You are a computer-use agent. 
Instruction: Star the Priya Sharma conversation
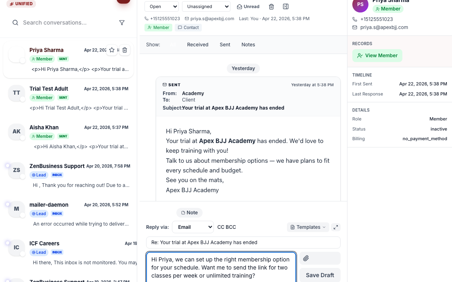pyautogui.click(x=112, y=50)
